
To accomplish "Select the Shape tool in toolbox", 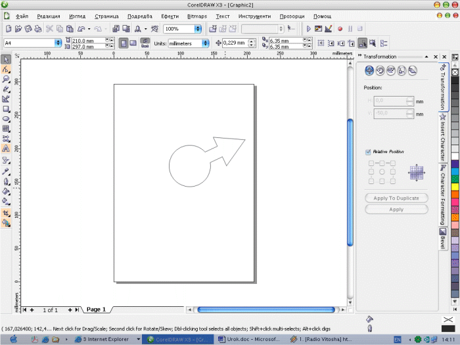I will 6,70.
